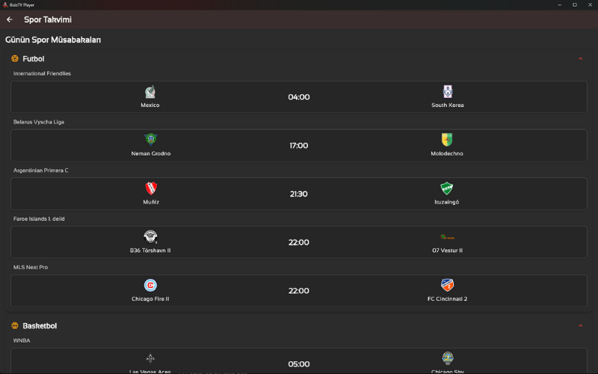Click the South Korea team crest
The width and height of the screenshot is (598, 374).
448,92
